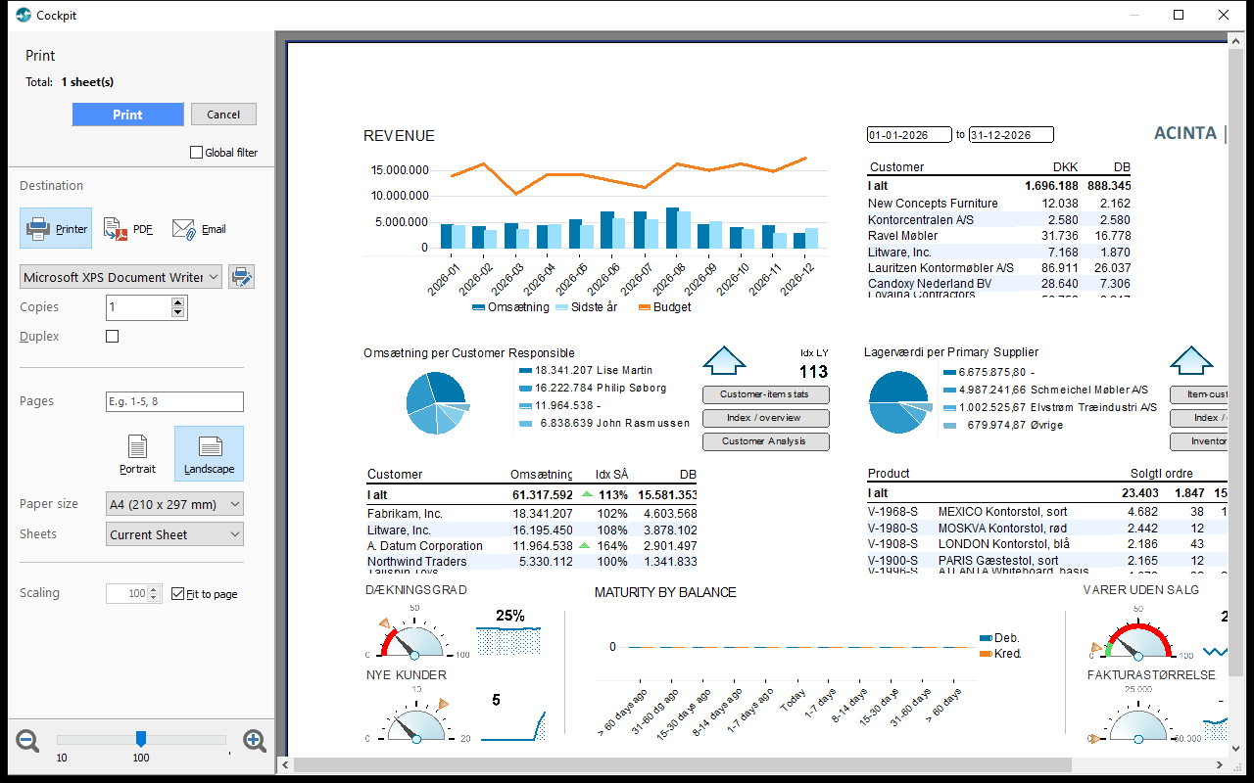Click the up arrow beside Idx LY
Viewport: 1254px width, 783px height.
coord(724,360)
